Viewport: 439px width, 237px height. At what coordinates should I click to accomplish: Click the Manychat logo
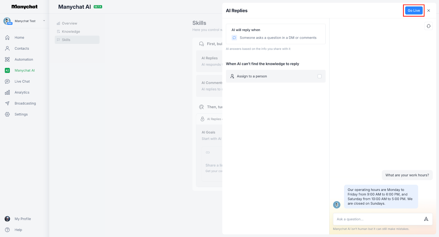pos(24,7)
